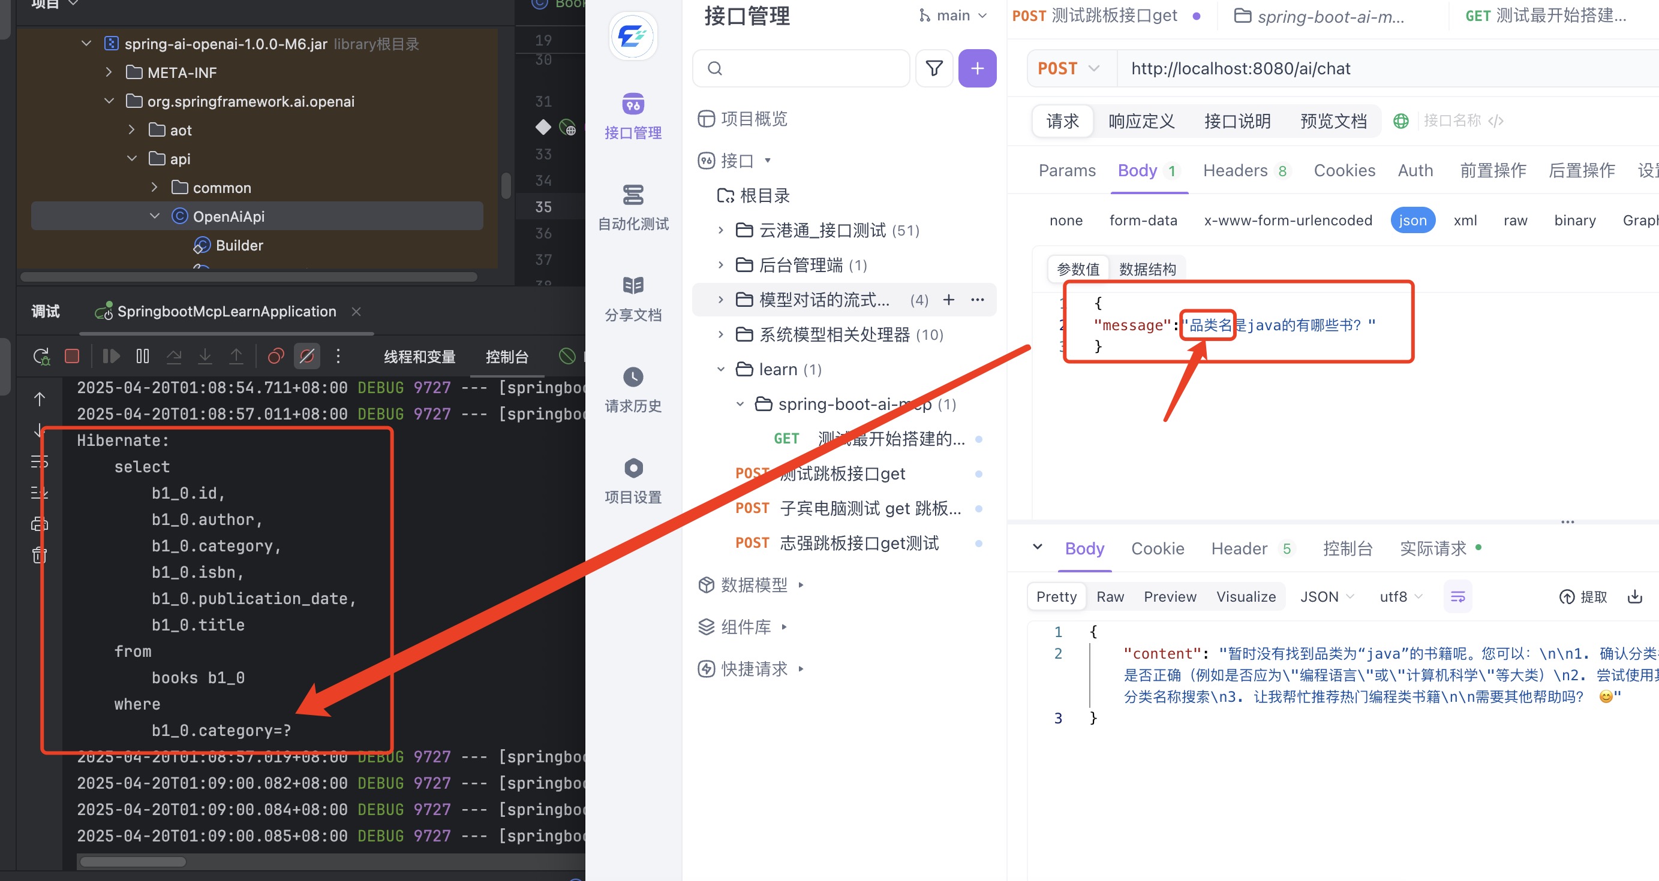The height and width of the screenshot is (881, 1659).
Task: Switch to 线程和变量 debugger tab
Action: click(420, 357)
